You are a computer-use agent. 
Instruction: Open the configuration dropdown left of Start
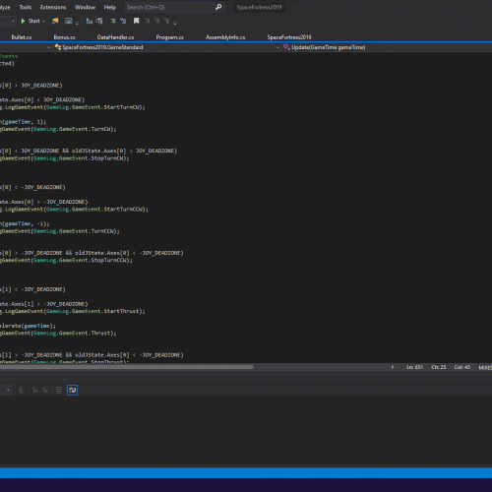click(x=13, y=22)
